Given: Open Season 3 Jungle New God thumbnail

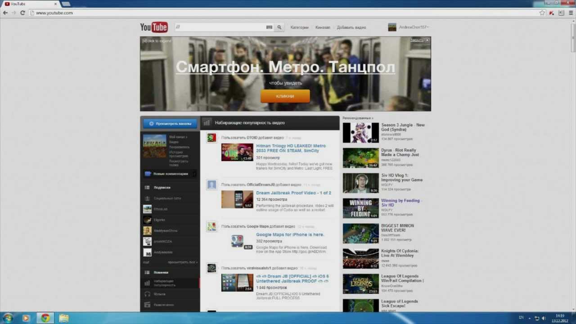Looking at the screenshot, I should (x=361, y=133).
